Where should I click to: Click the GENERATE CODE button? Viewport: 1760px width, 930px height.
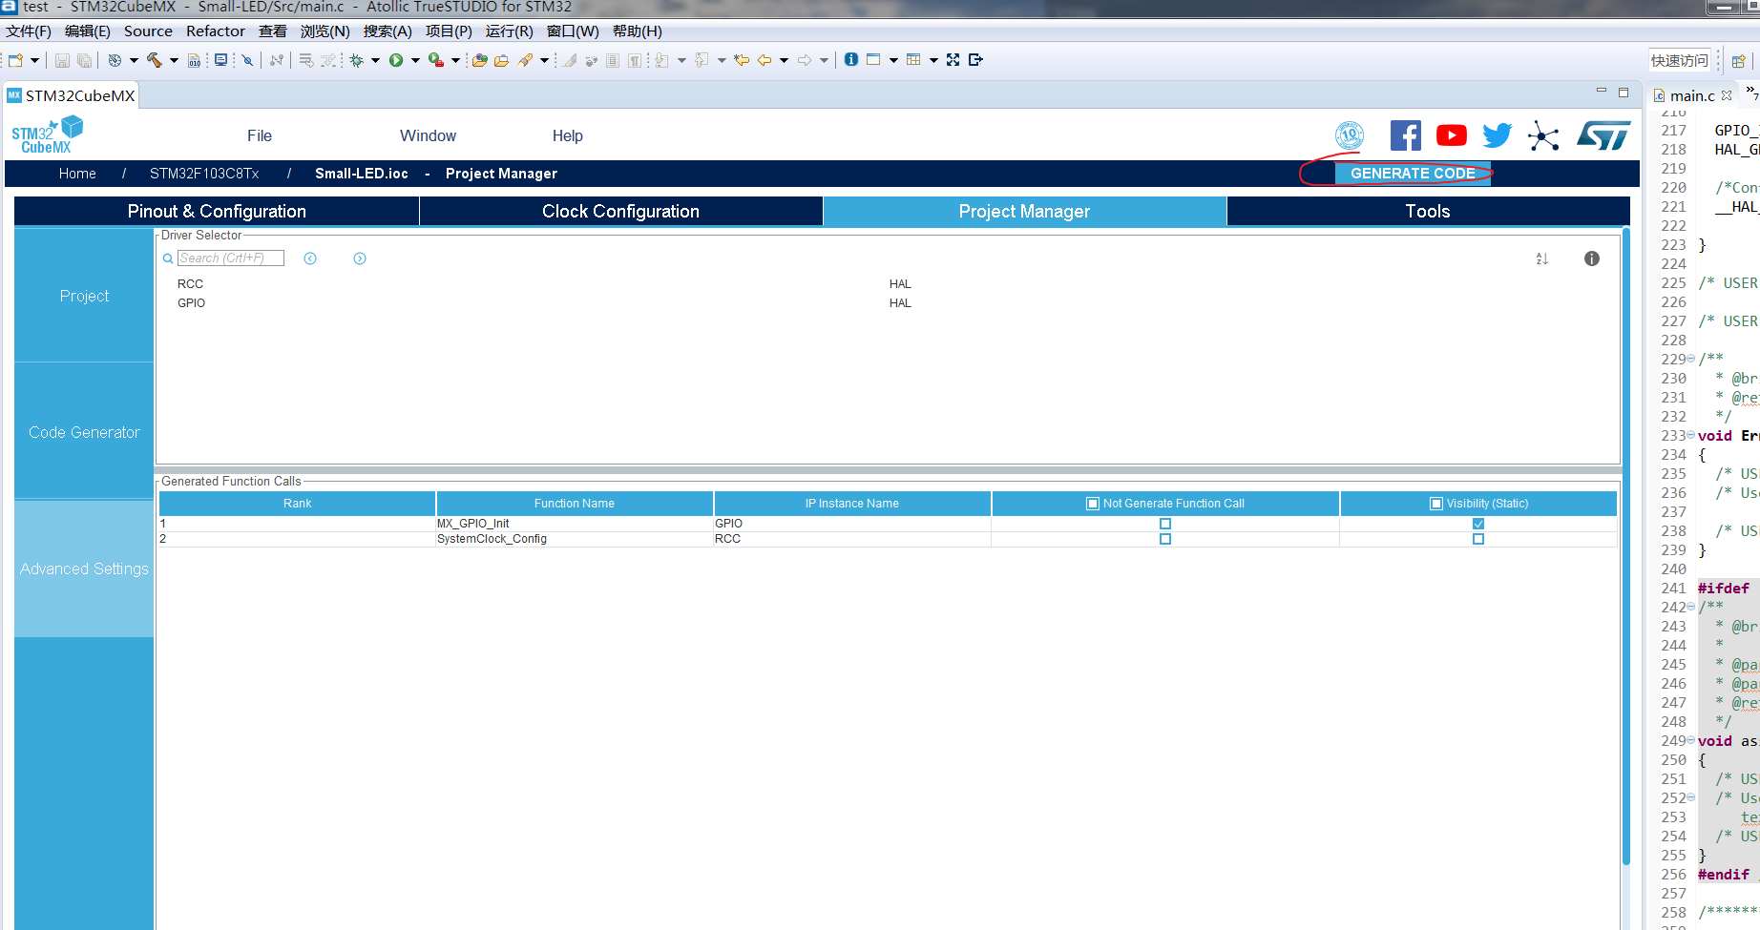(1413, 174)
